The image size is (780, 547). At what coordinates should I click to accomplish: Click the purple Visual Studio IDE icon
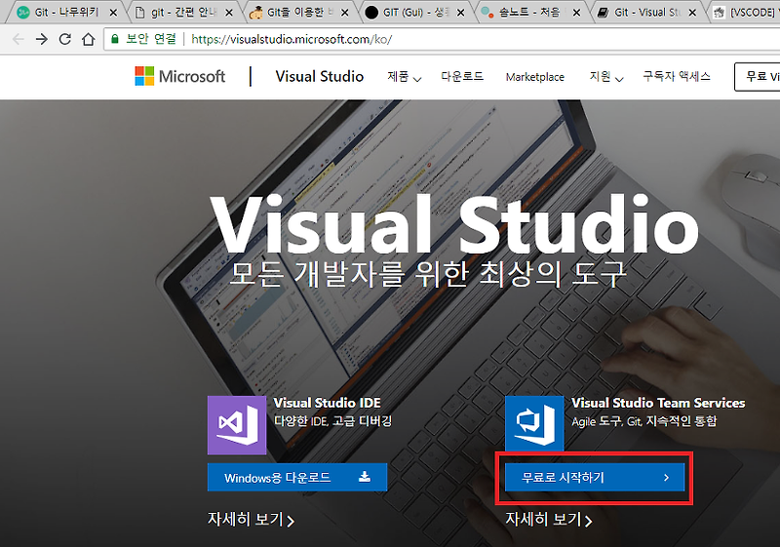point(237,425)
